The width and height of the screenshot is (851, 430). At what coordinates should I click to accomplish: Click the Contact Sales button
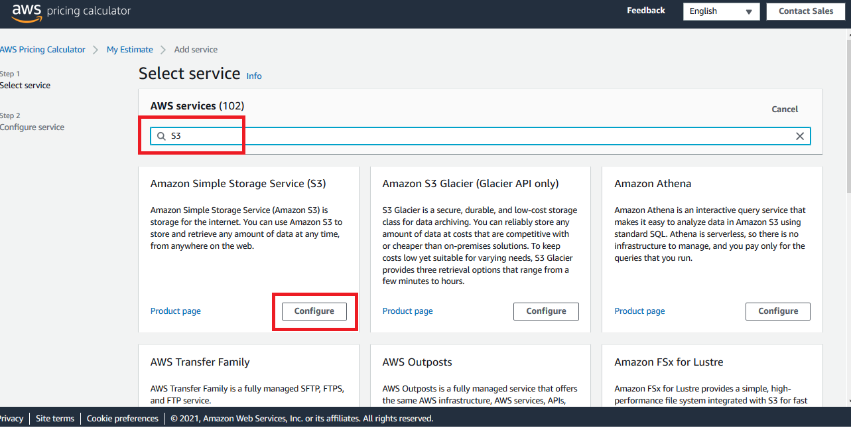(806, 11)
